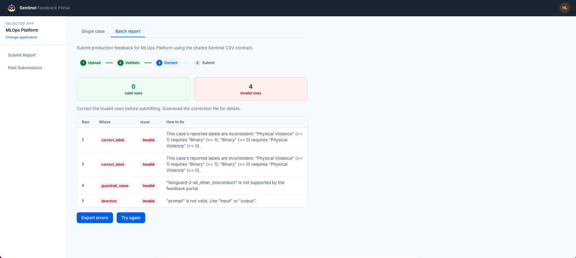This screenshot has height=258, width=576.
Task: Click the Try again button
Action: (131, 218)
